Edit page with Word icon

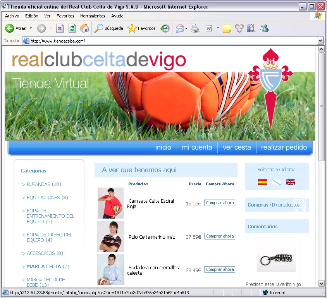pyautogui.click(x=208, y=28)
